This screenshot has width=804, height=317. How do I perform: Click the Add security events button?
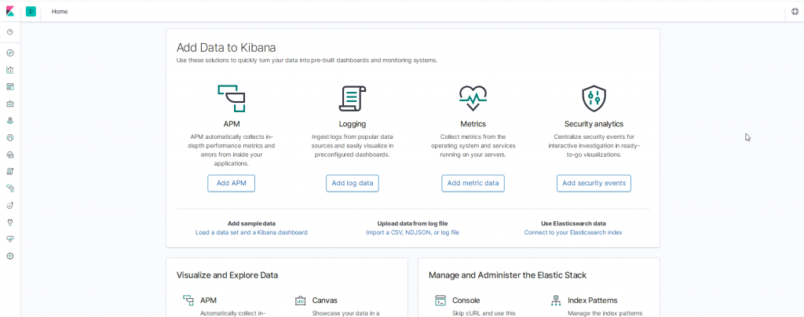click(594, 184)
